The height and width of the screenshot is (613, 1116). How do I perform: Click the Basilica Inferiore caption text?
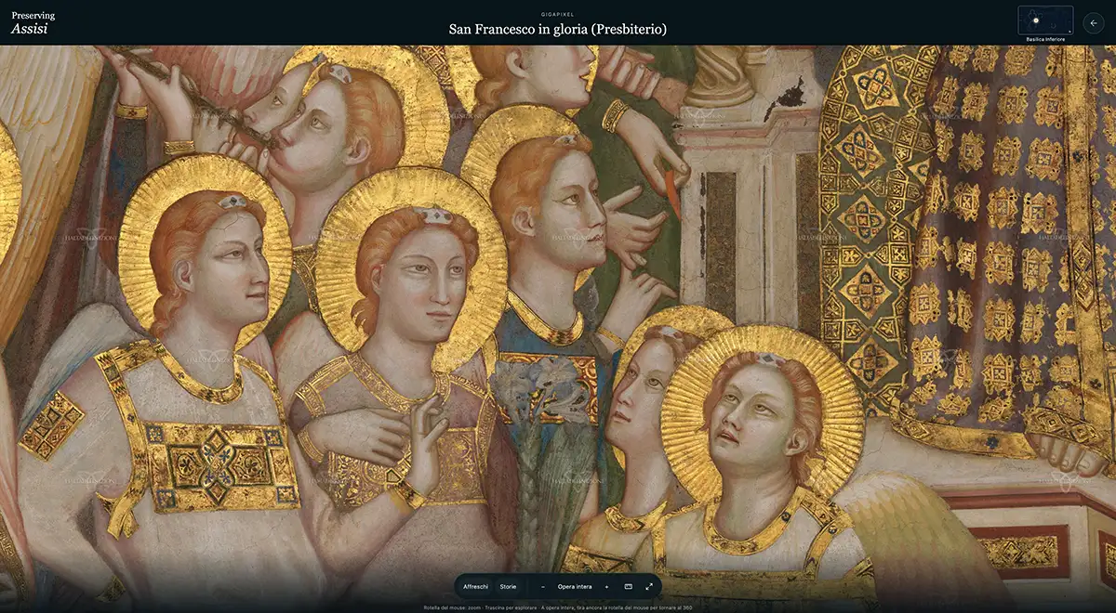coord(1046,40)
